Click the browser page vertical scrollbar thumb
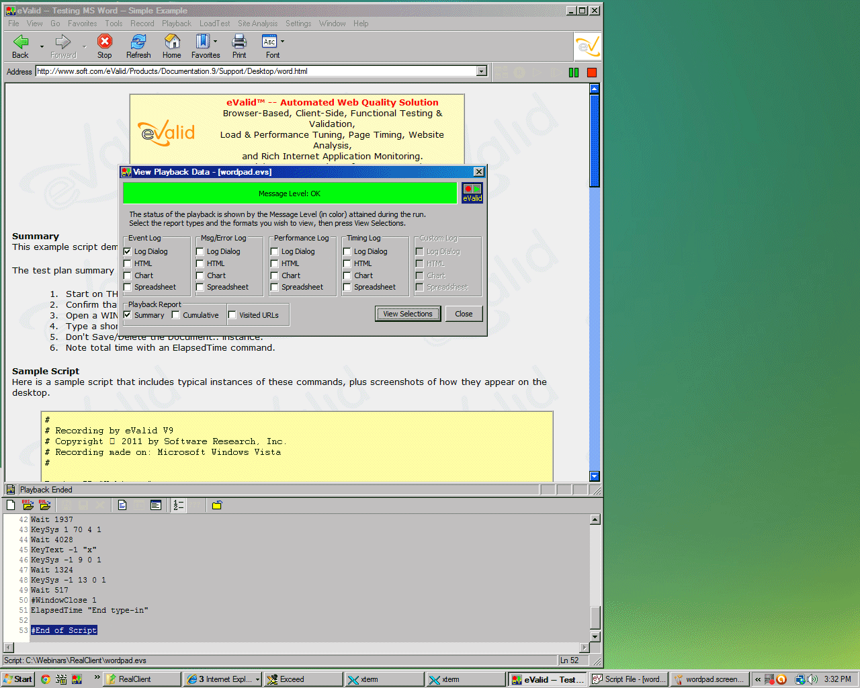This screenshot has width=860, height=688. (594, 140)
